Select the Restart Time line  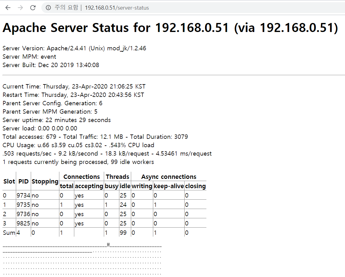click(73, 95)
